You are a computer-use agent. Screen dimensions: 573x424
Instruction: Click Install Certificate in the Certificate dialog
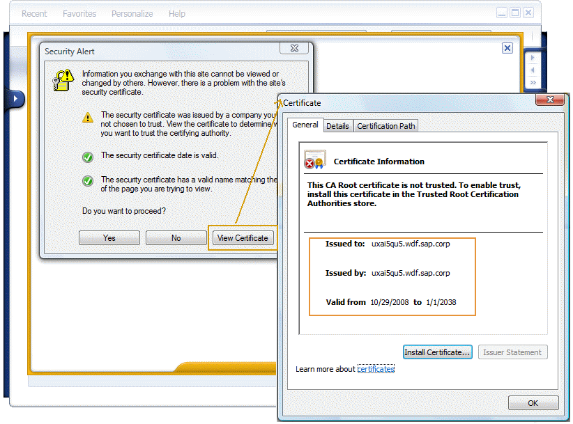pyautogui.click(x=437, y=352)
